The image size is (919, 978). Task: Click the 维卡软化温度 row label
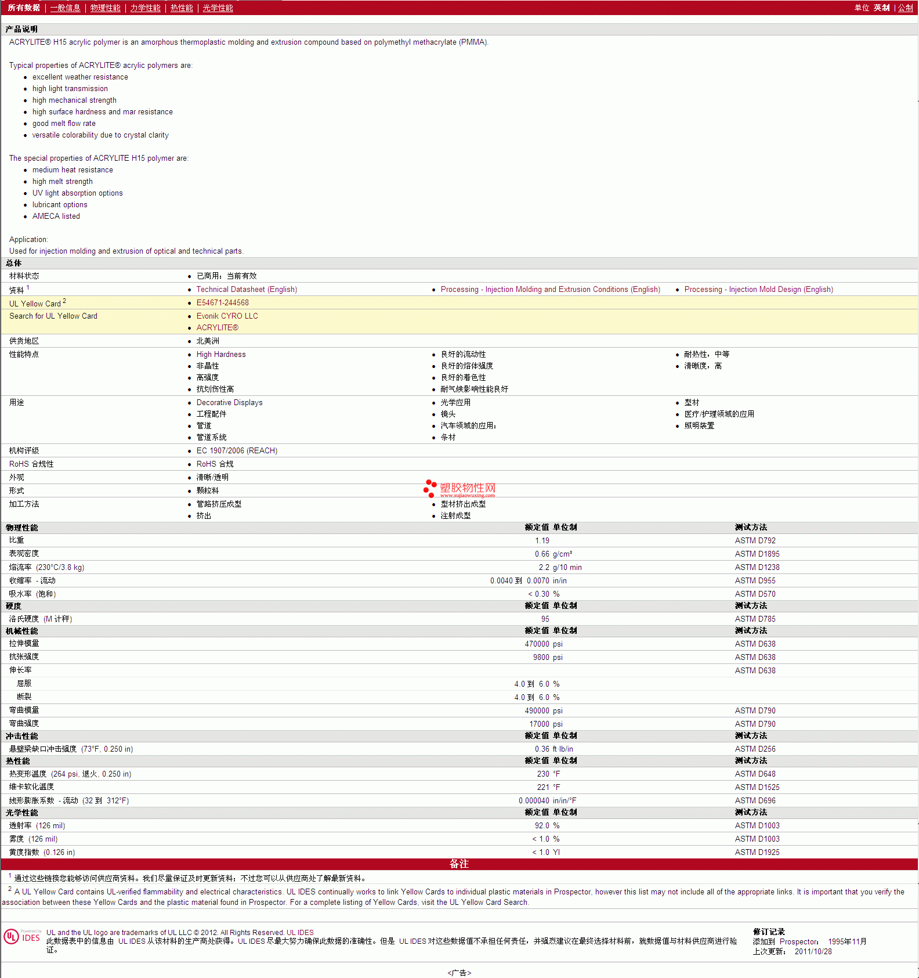tap(31, 787)
